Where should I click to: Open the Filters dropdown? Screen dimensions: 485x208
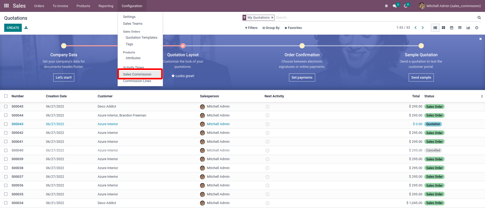pos(251,28)
